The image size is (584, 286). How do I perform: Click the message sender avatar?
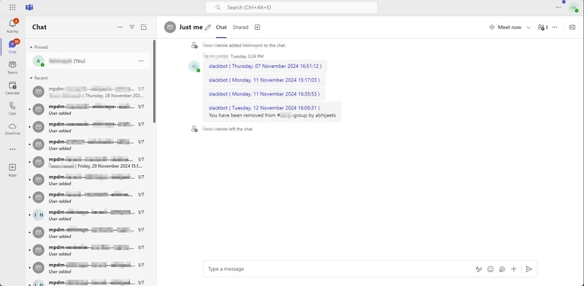coord(194,66)
